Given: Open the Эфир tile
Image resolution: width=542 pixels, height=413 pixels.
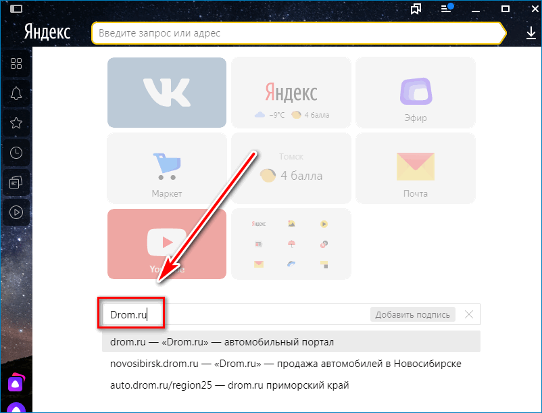Looking at the screenshot, I should 415,93.
